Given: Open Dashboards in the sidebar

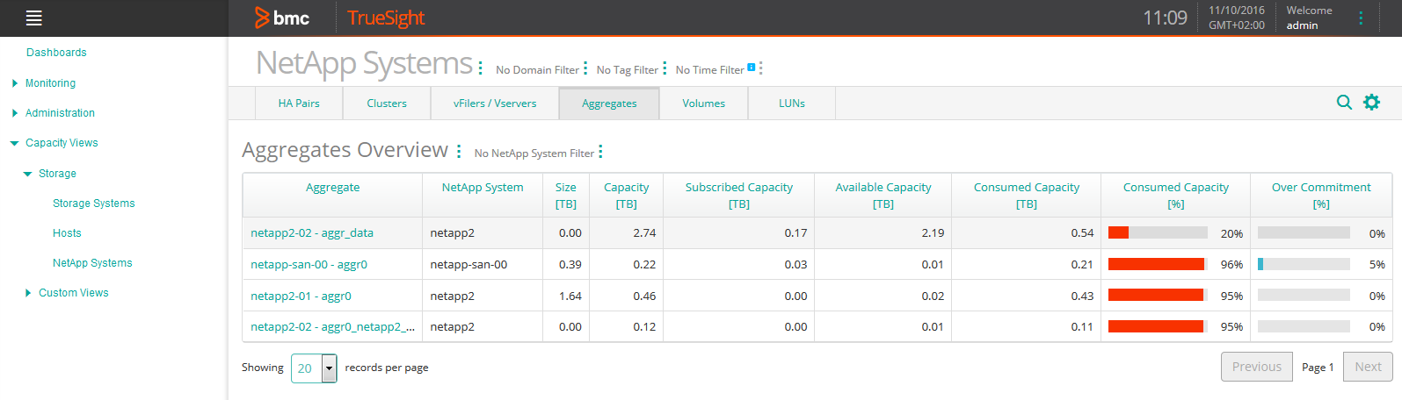Looking at the screenshot, I should click(x=56, y=53).
